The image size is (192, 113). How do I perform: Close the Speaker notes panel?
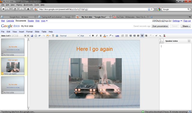(x=189, y=41)
